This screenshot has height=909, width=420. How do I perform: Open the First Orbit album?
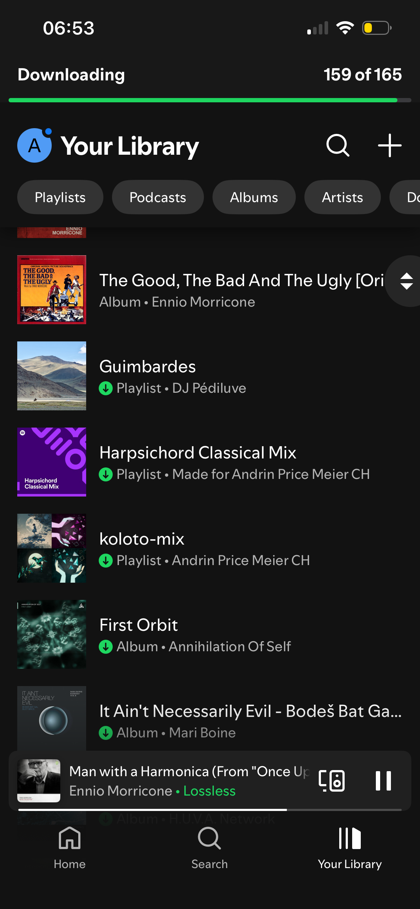tap(210, 634)
